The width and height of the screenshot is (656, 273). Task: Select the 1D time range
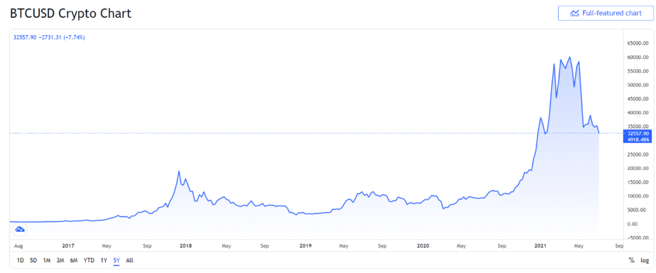[x=20, y=260]
